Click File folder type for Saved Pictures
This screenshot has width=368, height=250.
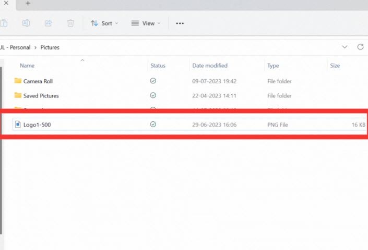point(279,96)
